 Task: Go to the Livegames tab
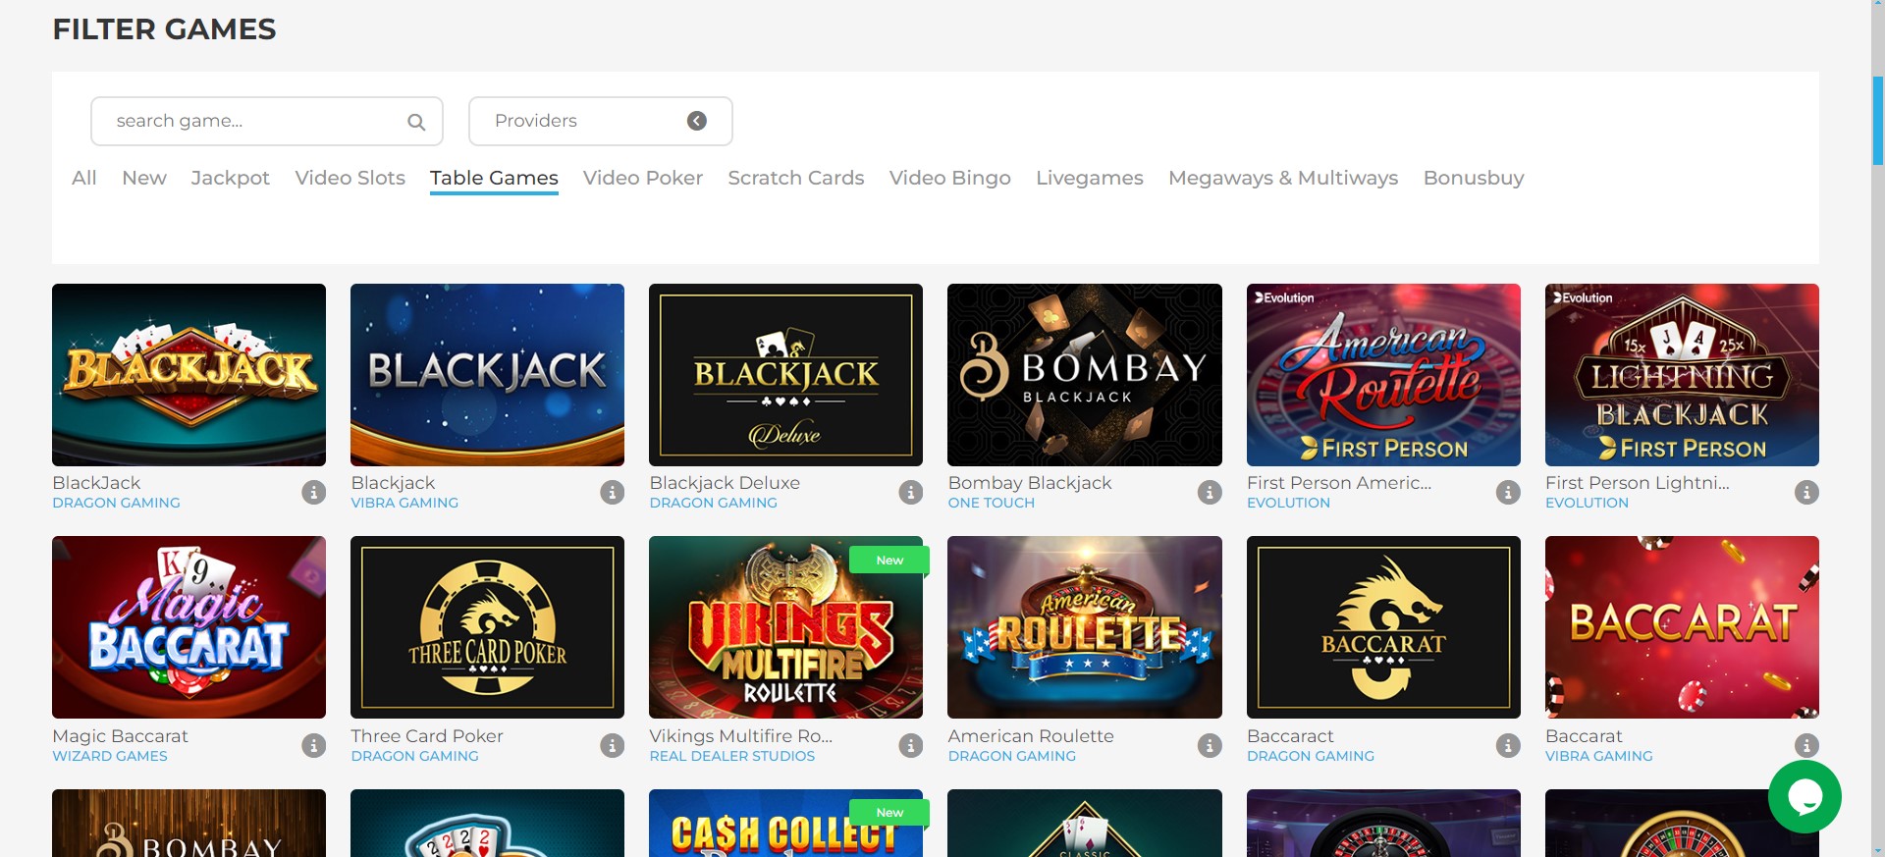pyautogui.click(x=1090, y=178)
